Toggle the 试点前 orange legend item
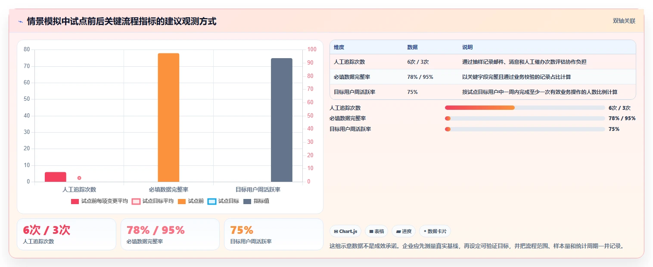 click(x=190, y=201)
